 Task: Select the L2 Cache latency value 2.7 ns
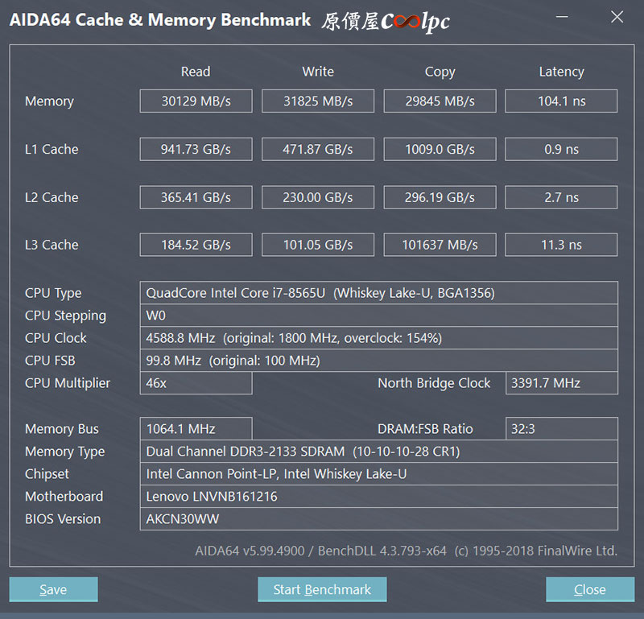point(561,197)
